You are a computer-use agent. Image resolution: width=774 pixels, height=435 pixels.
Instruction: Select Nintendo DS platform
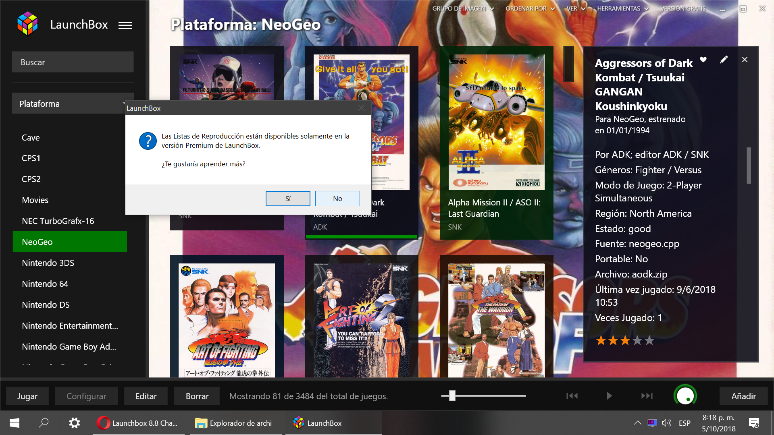pyautogui.click(x=70, y=304)
